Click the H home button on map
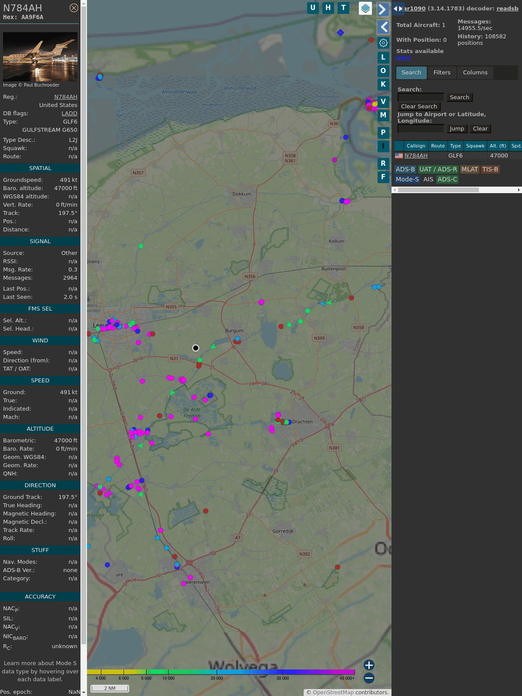This screenshot has width=522, height=696. pos(328,8)
